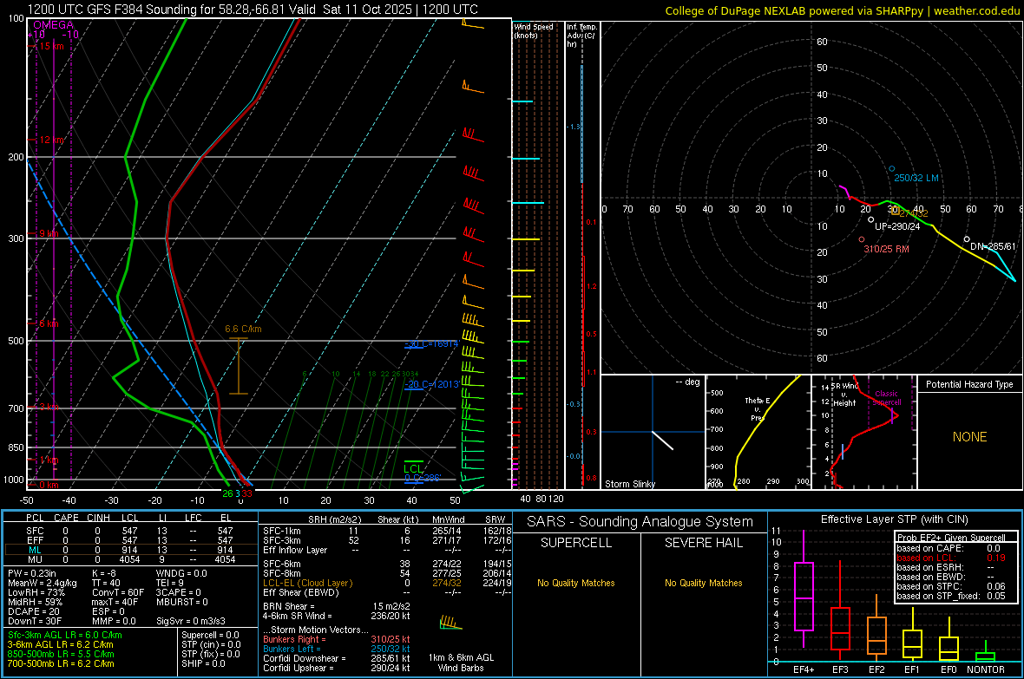Click the Wind Speed (knots) panel header
This screenshot has width=1024, height=679.
(534, 30)
